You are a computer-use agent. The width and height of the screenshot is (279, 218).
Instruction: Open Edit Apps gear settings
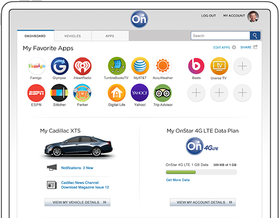click(225, 48)
